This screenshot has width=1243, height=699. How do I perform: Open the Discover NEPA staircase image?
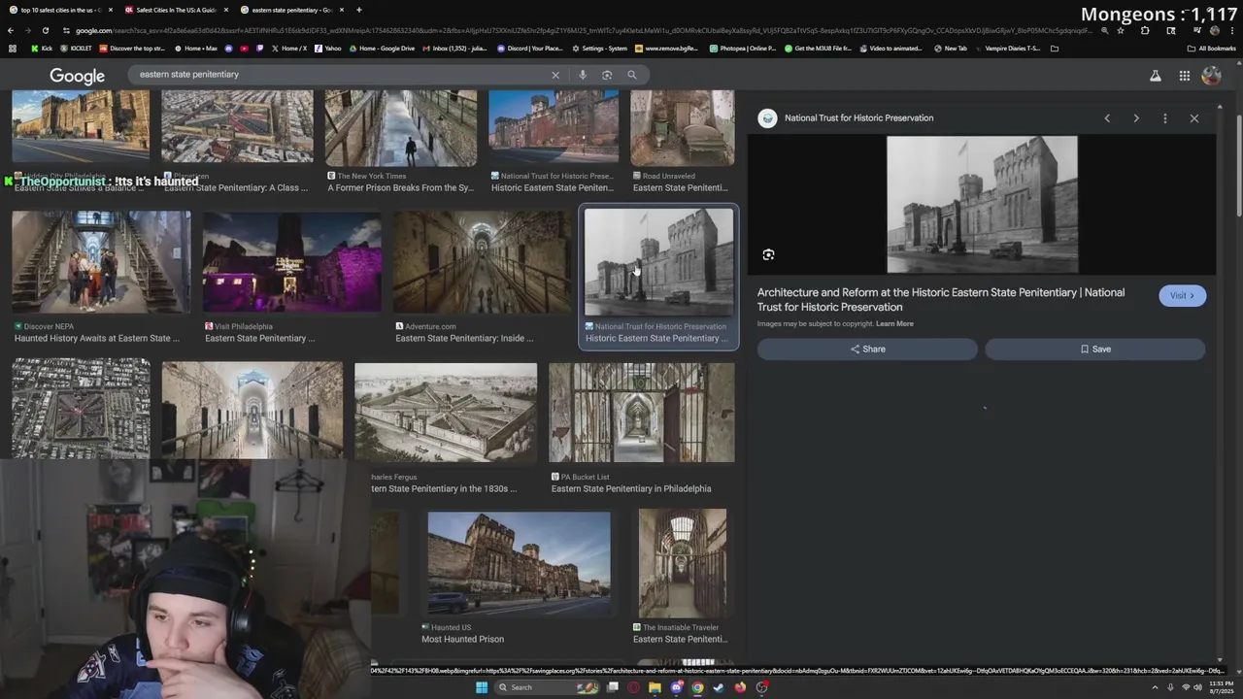pyautogui.click(x=101, y=262)
